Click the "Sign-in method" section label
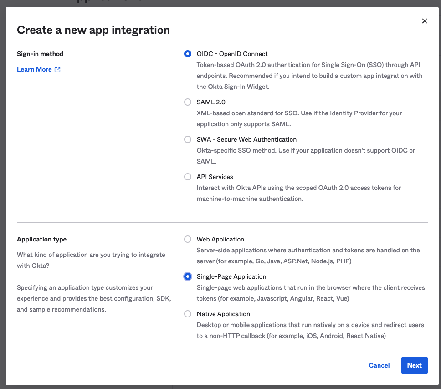The height and width of the screenshot is (389, 441). [40, 54]
